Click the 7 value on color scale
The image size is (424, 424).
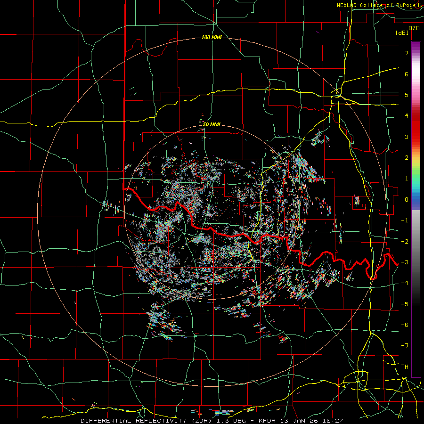tap(407, 53)
